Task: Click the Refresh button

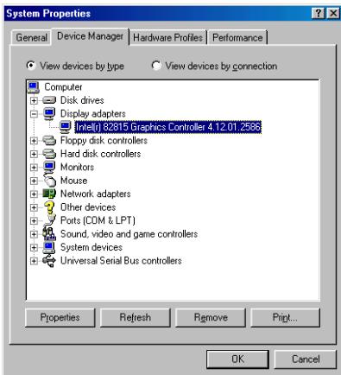Action: pos(136,317)
